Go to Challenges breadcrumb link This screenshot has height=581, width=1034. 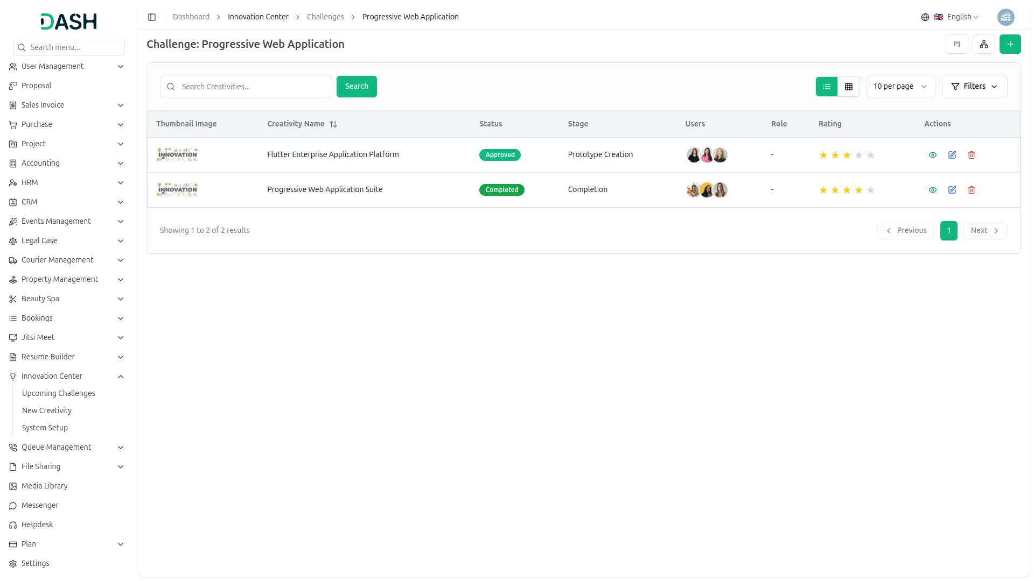point(325,17)
